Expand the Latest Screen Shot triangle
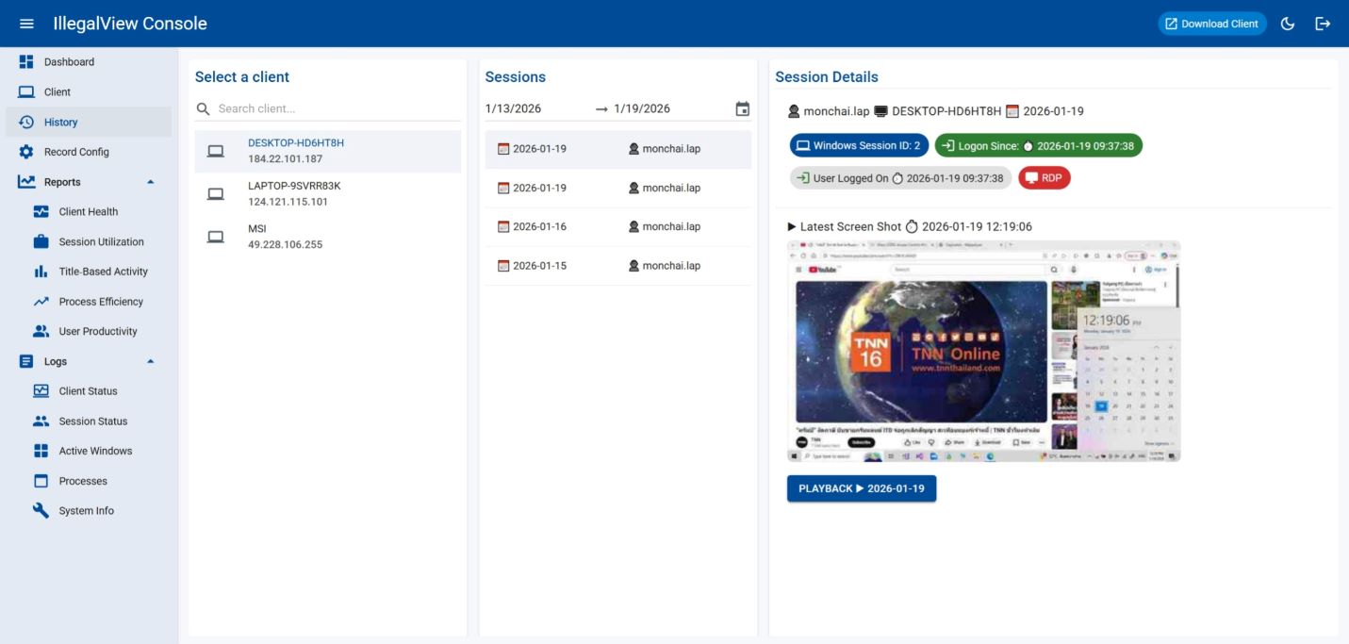Screen dimensions: 1349x644 click(792, 227)
